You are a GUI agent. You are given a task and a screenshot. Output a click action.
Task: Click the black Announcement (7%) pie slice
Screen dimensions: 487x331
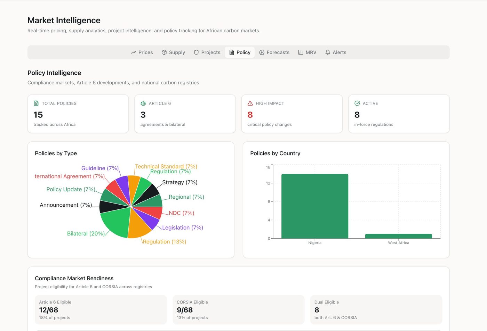point(110,206)
